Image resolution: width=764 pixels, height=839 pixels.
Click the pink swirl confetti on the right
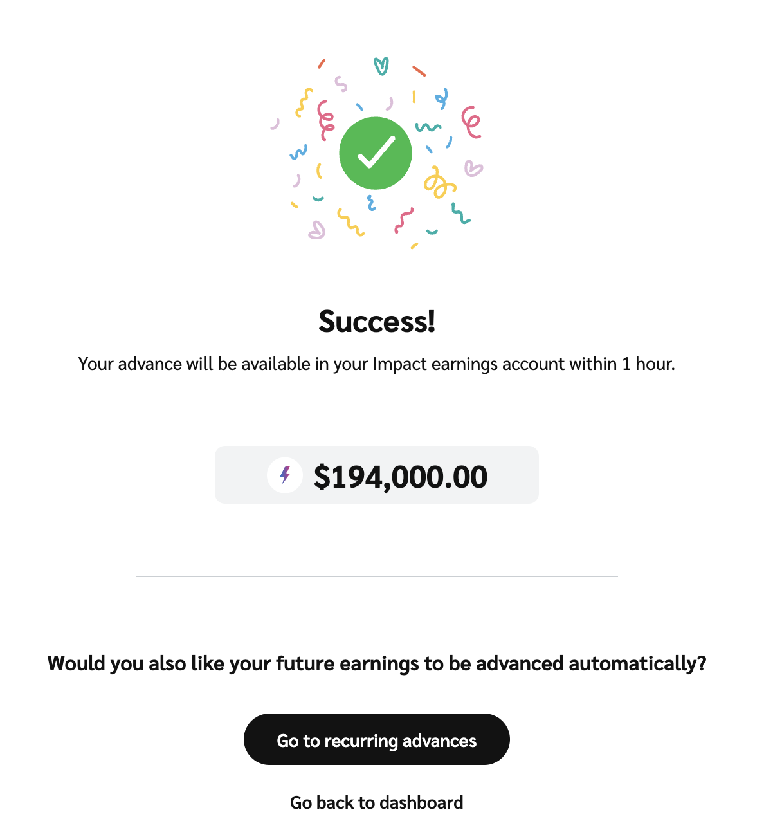[x=471, y=122]
